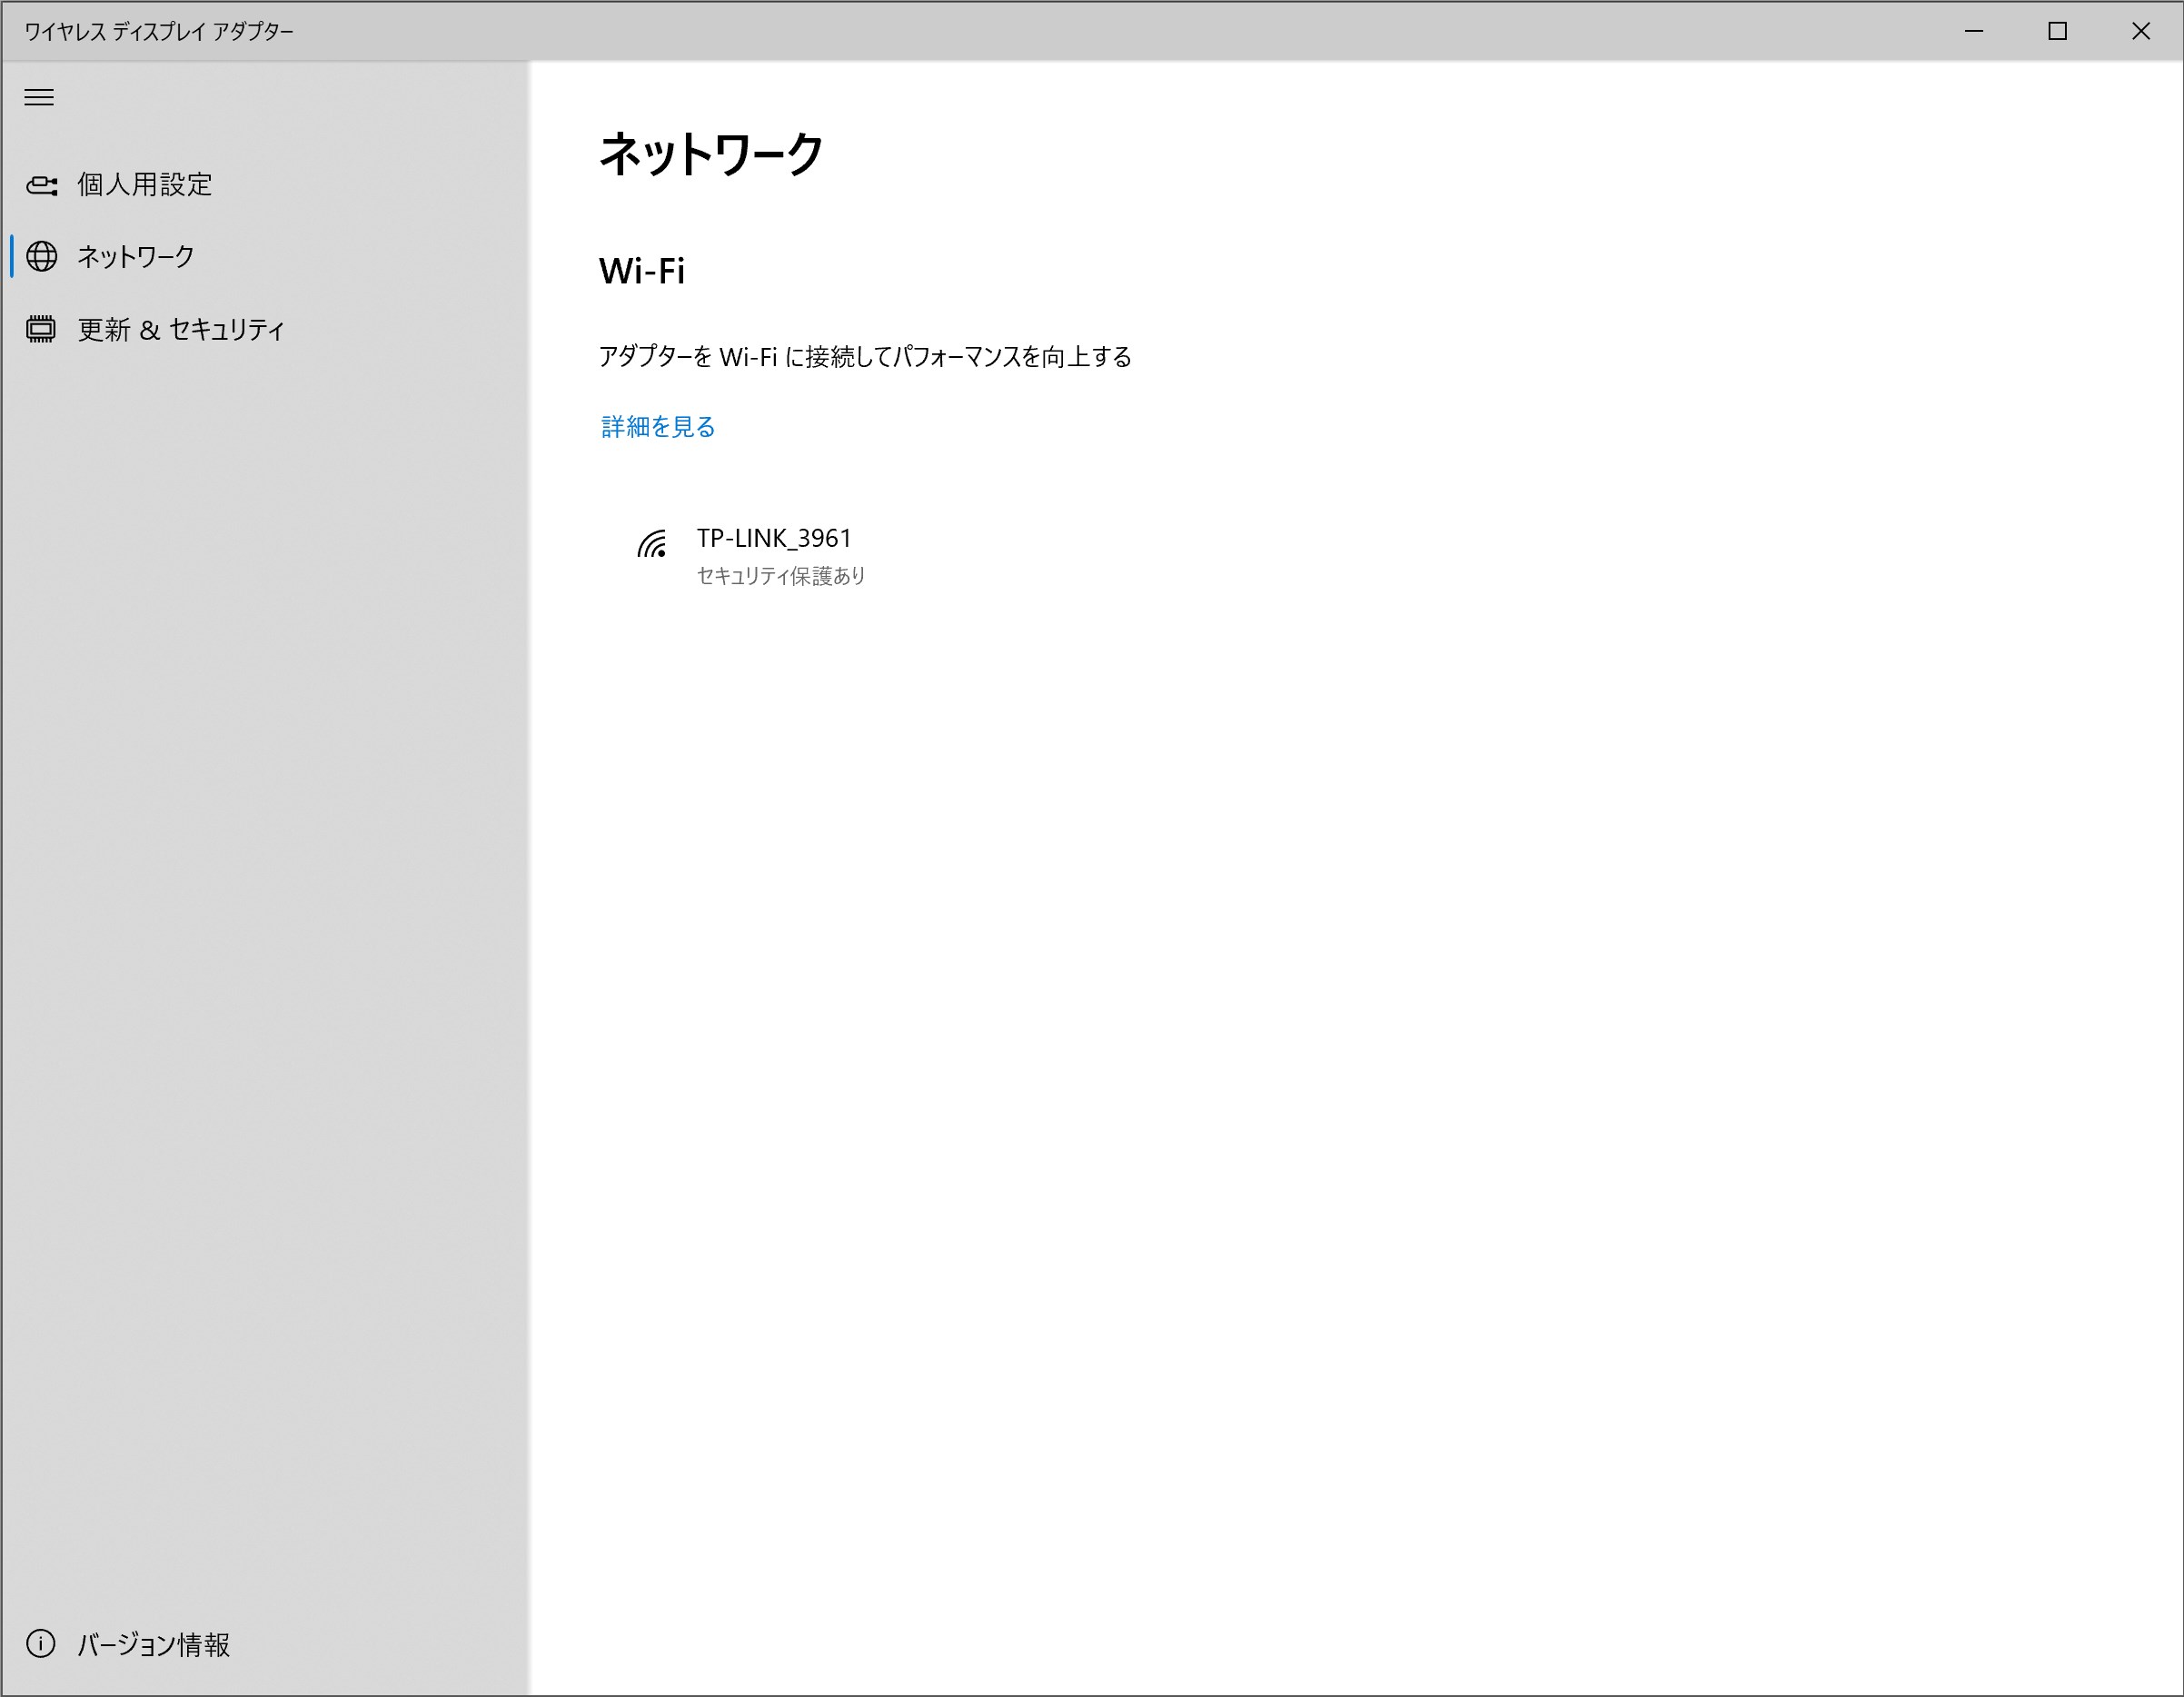Close the ワイヤレス ディスプレイ アダプター window
Screen dimensions: 2184x1697
2140,31
